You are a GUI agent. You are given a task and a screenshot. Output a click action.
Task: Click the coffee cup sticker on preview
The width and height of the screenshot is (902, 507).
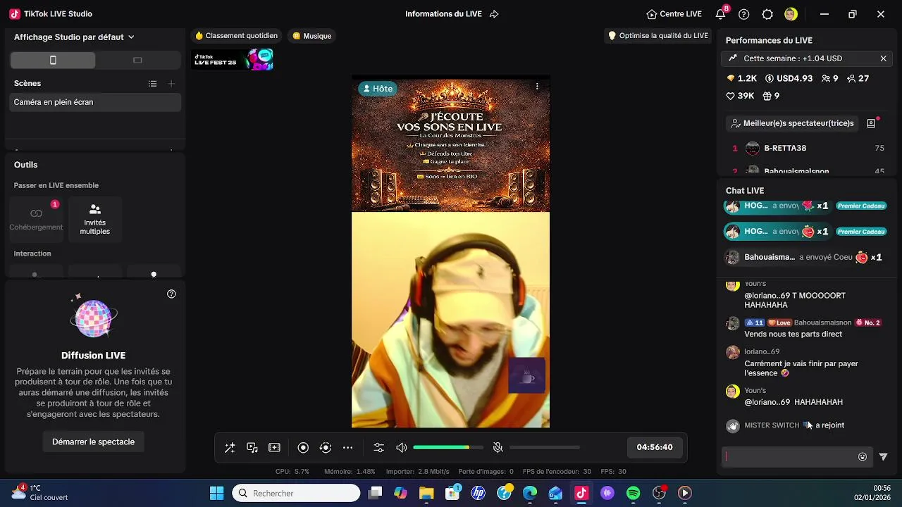tap(527, 376)
